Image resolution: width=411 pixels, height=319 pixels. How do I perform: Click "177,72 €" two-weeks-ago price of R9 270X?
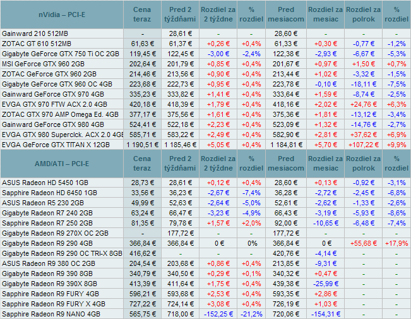tap(180, 233)
